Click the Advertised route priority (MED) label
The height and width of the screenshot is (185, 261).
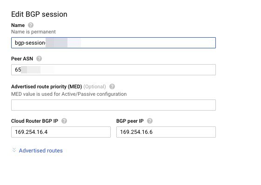(47, 86)
